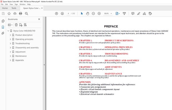Print the document with the printer icon

21,14
